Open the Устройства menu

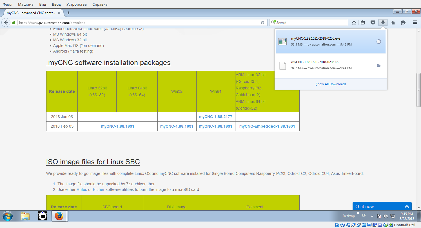[x=76, y=4]
